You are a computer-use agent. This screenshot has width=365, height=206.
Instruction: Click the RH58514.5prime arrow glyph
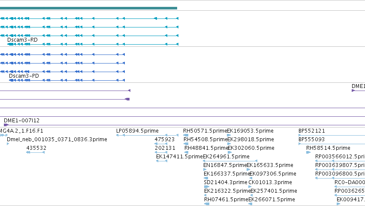click(308, 152)
